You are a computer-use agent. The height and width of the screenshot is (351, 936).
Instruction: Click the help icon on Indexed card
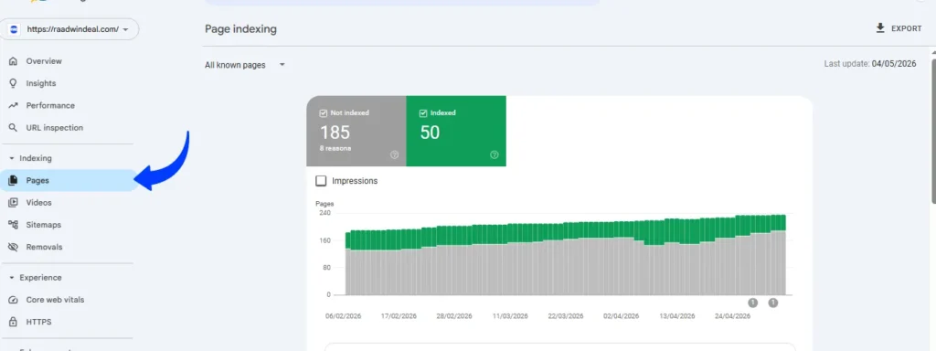point(495,154)
